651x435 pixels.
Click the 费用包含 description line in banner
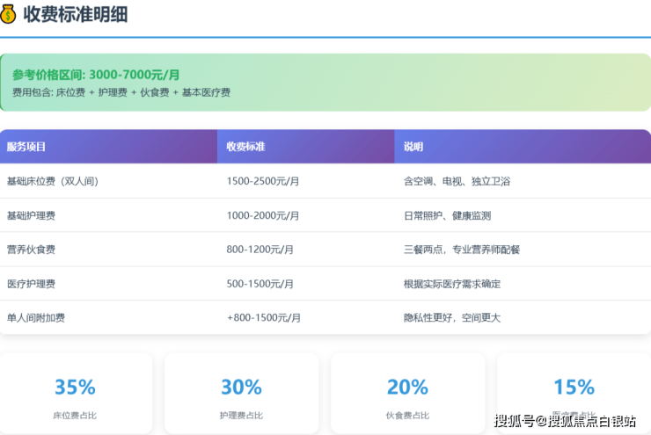click(x=121, y=92)
